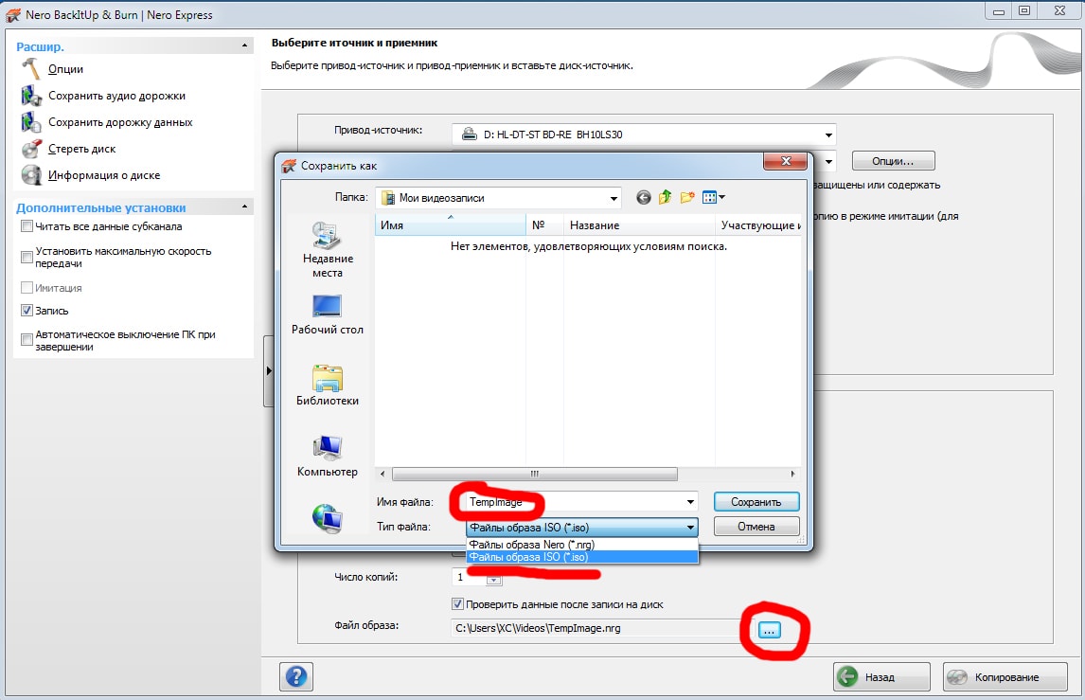Click the Save audio tracks icon
Viewport: 1085px width, 700px height.
coord(31,96)
